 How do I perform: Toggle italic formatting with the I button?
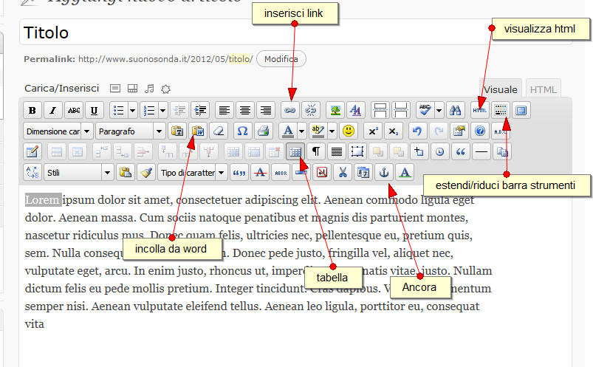53,111
